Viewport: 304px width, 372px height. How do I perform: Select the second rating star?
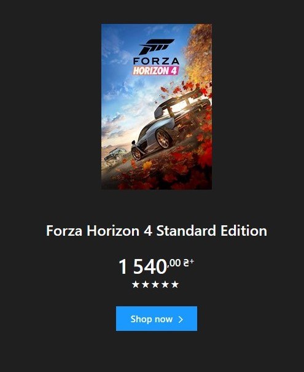coord(146,284)
